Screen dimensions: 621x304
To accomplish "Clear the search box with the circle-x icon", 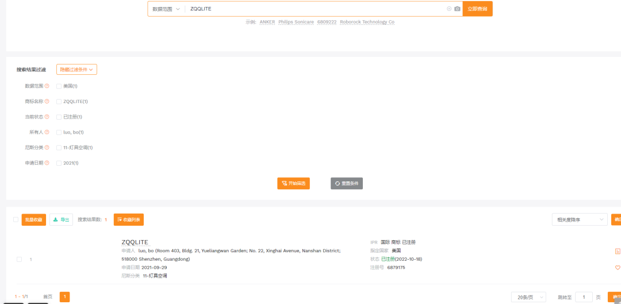I will pyautogui.click(x=449, y=9).
